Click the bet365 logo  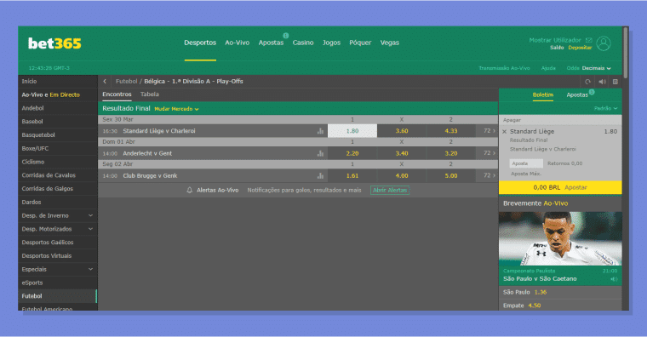(x=54, y=43)
